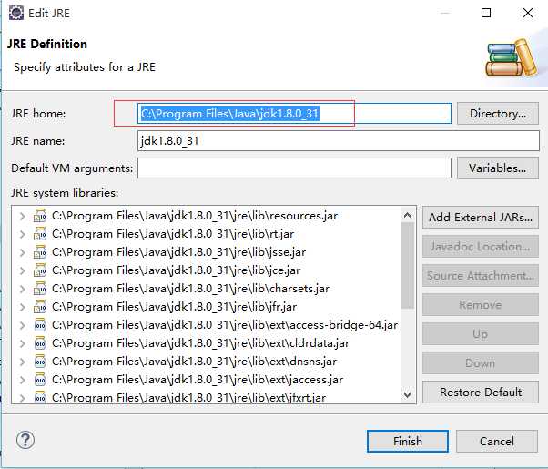Expand the dnsns.jar library entry
The width and height of the screenshot is (548, 469).
[23, 362]
